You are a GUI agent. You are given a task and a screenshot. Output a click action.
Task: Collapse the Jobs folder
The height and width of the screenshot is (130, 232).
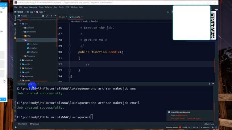pyautogui.click(x=23, y=40)
